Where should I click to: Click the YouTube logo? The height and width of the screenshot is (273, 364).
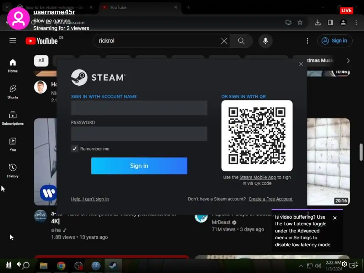tap(42, 41)
